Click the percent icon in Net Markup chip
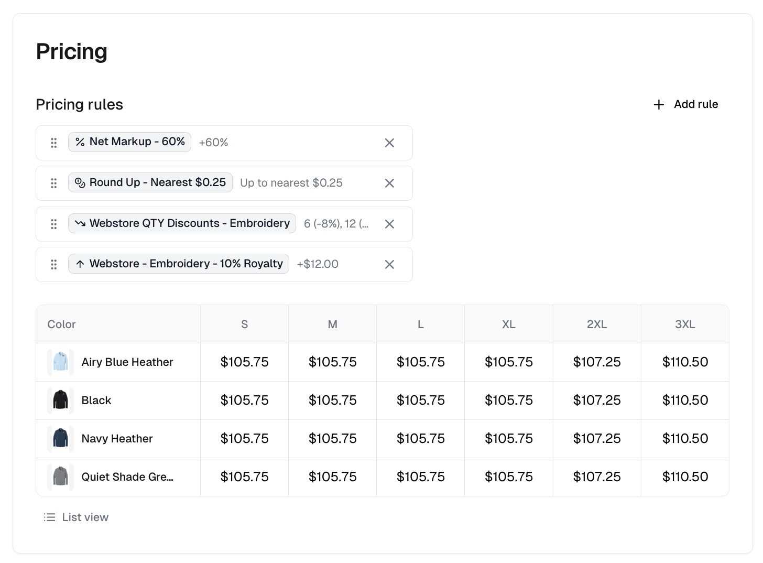 (80, 142)
